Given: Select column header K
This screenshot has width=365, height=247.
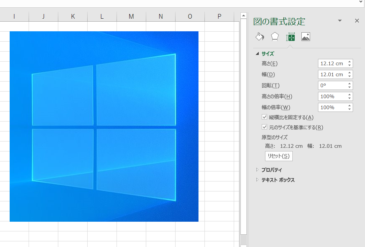Looking at the screenshot, I should (73, 17).
